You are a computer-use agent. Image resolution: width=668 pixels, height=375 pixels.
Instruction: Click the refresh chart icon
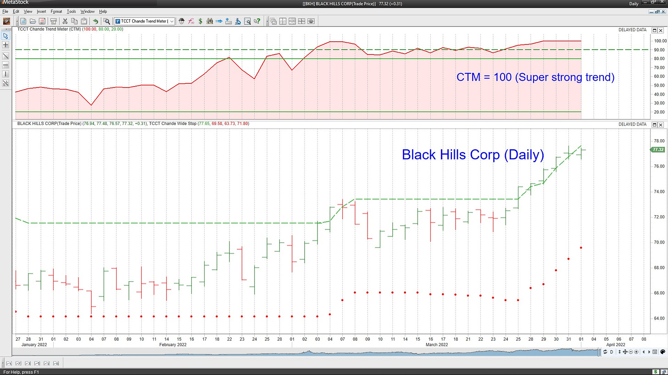[x=605, y=352]
